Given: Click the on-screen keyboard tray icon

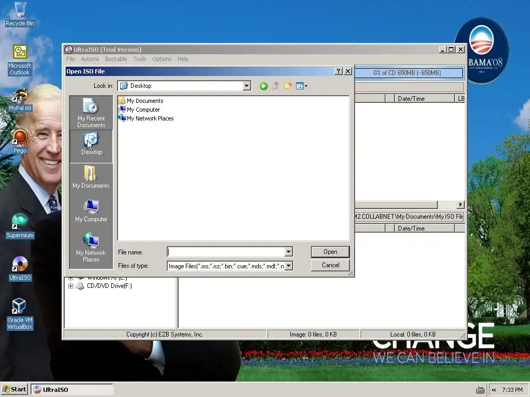Looking at the screenshot, I should (x=480, y=390).
